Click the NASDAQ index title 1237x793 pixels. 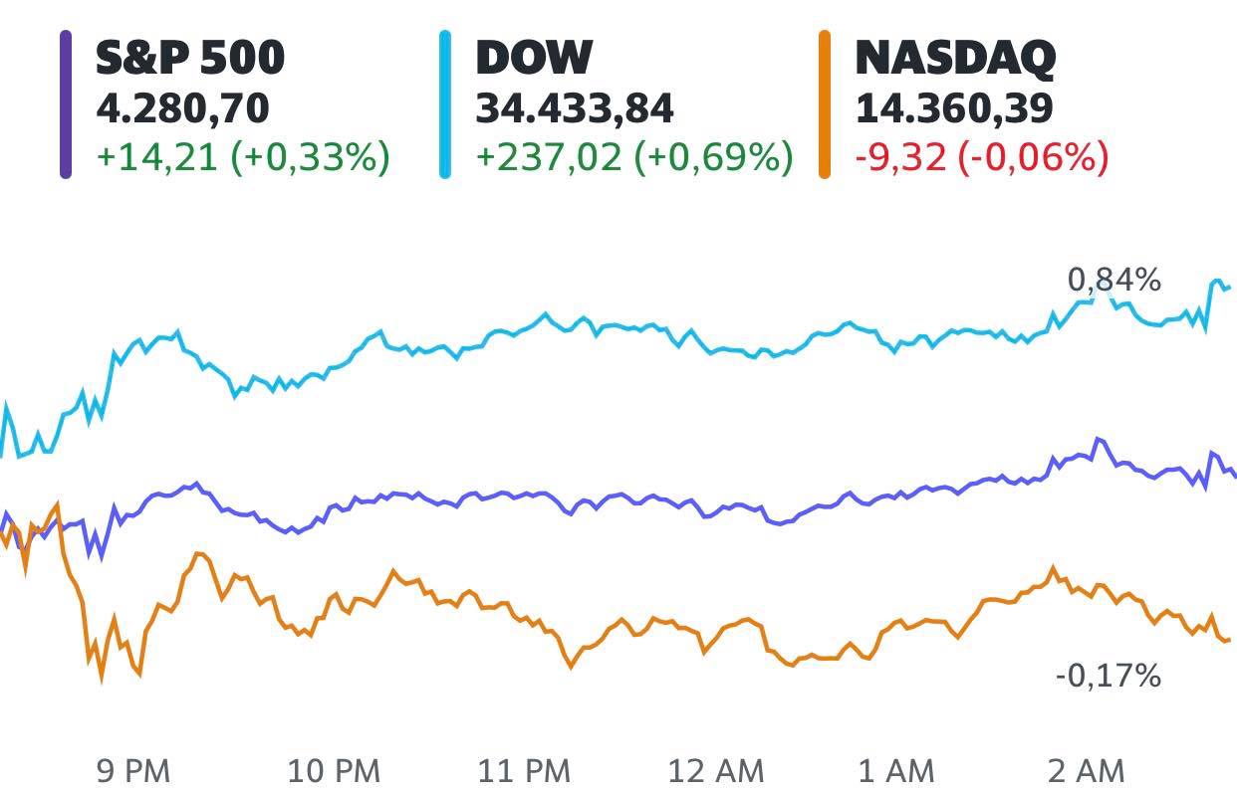(x=955, y=58)
